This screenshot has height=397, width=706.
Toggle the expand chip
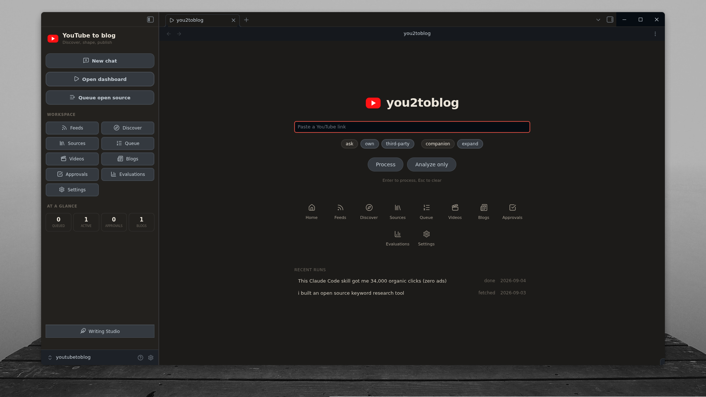(x=470, y=144)
